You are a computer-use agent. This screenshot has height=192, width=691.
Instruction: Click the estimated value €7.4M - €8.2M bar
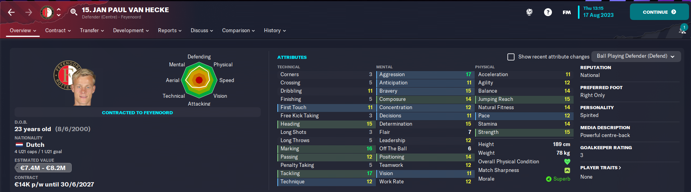coord(43,168)
